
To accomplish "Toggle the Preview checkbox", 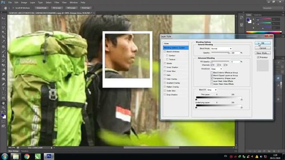I will point(258,57).
